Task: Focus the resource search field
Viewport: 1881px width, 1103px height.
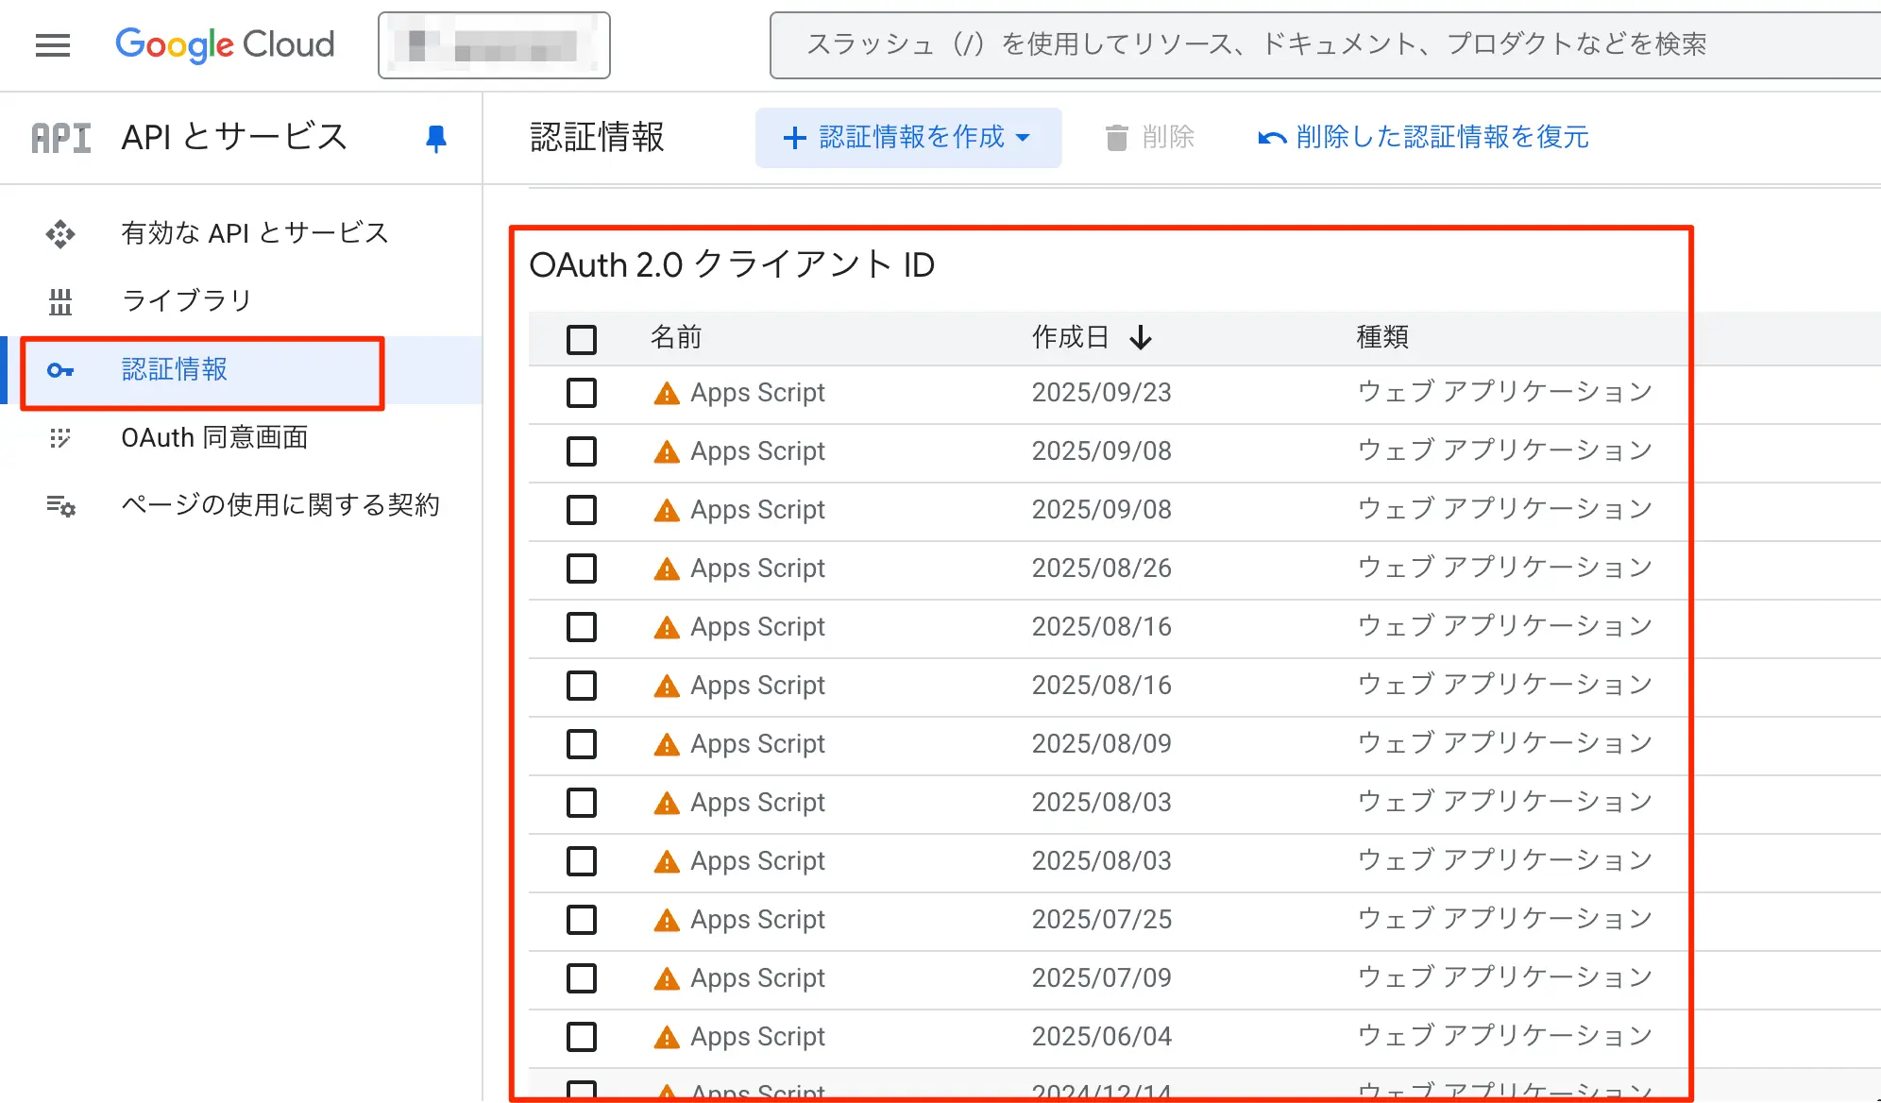Action: [x=1322, y=44]
